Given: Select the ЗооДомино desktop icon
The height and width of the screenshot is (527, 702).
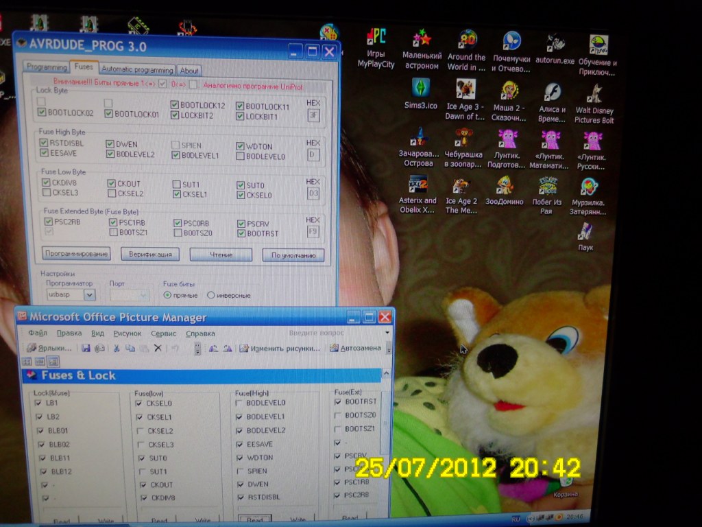Looking at the screenshot, I should click(505, 191).
